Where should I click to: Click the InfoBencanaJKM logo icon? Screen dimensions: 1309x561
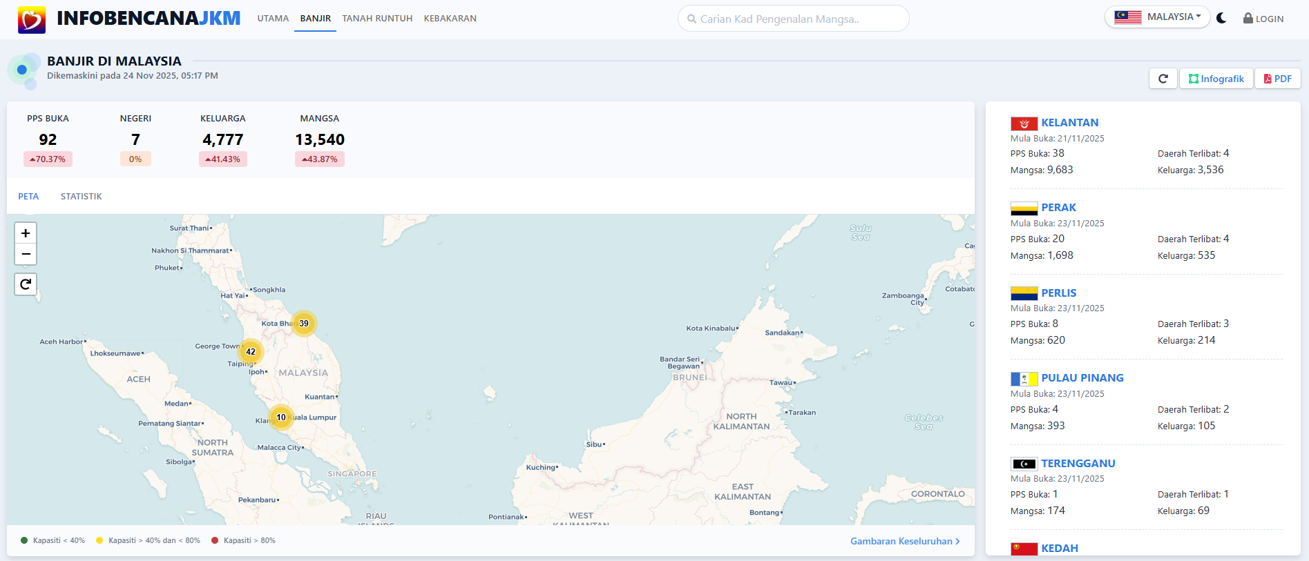click(32, 19)
